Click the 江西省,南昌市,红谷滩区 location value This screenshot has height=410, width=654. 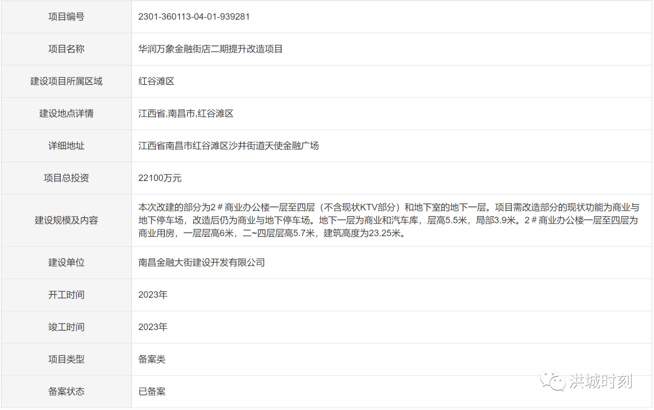coord(186,113)
